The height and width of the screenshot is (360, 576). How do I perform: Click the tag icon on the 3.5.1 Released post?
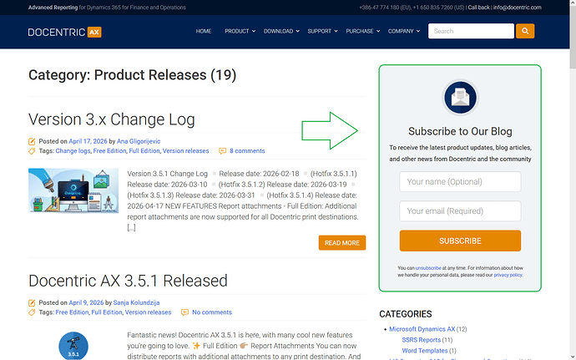coord(32,312)
